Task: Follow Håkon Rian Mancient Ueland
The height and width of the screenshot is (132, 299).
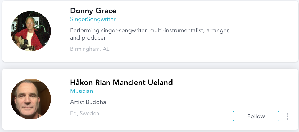Action: click(256, 116)
